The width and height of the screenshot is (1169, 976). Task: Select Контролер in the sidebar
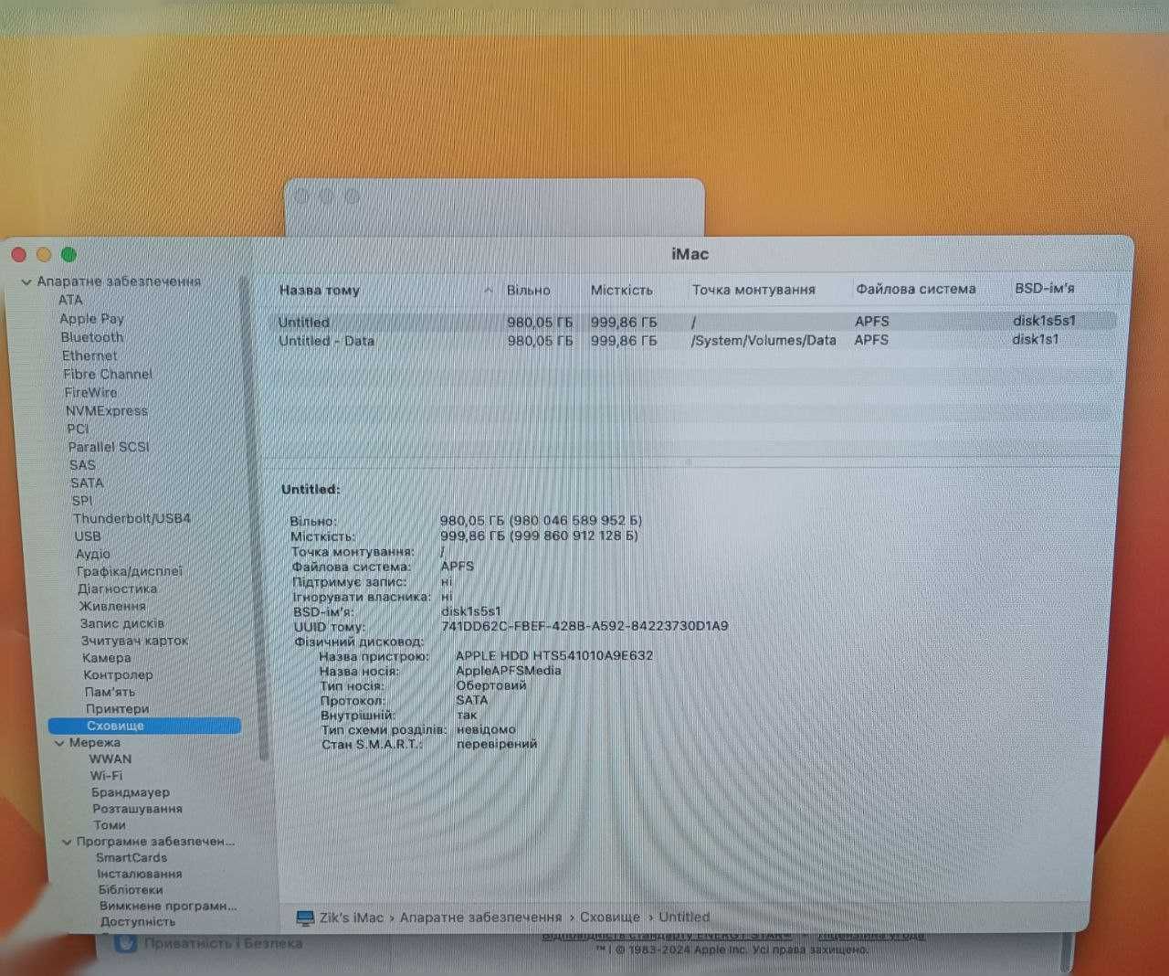click(118, 674)
